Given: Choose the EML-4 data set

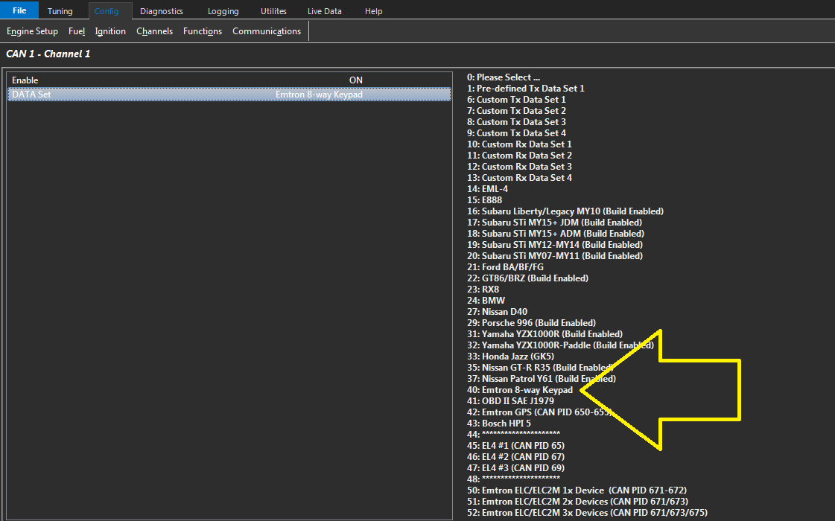Looking at the screenshot, I should [x=487, y=189].
